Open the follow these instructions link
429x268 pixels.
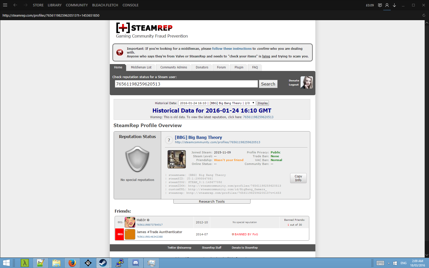coord(232,48)
